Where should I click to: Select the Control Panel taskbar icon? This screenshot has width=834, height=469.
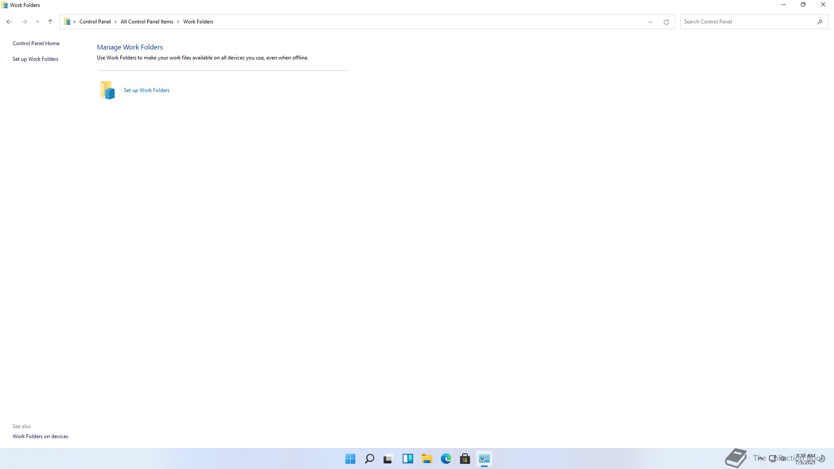pos(484,459)
